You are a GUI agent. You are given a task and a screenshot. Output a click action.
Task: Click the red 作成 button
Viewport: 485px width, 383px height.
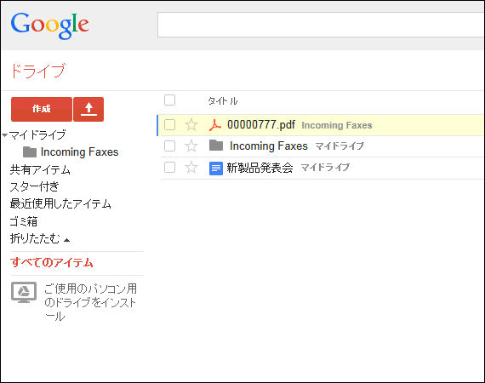click(42, 109)
